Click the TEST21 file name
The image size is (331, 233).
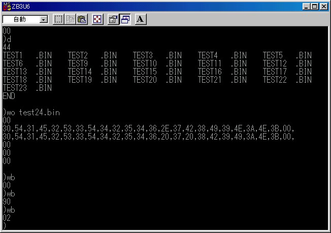pyautogui.click(x=210, y=80)
